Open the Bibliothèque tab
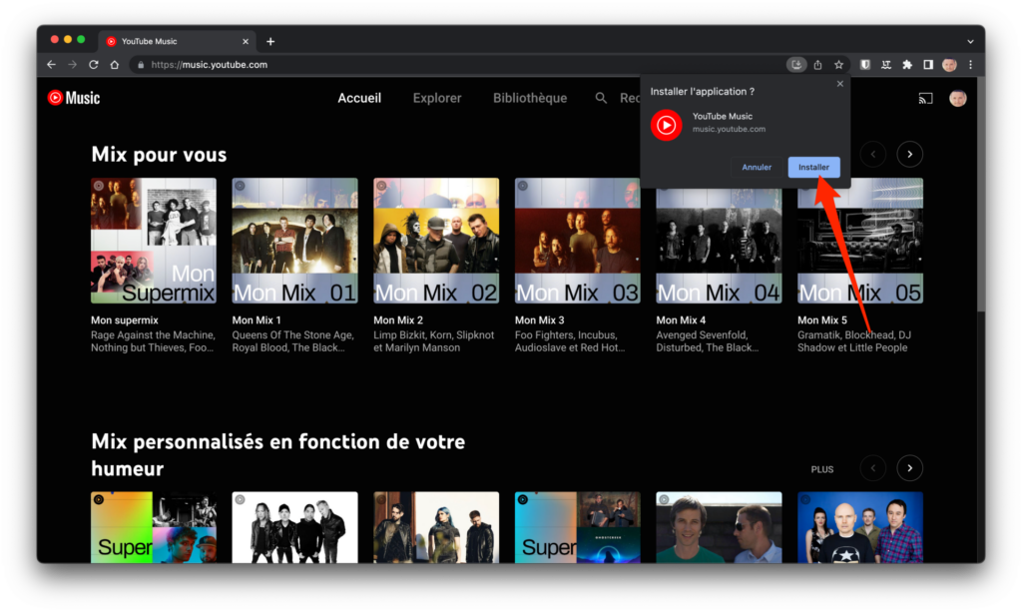Viewport: 1022px width, 612px height. tap(530, 98)
